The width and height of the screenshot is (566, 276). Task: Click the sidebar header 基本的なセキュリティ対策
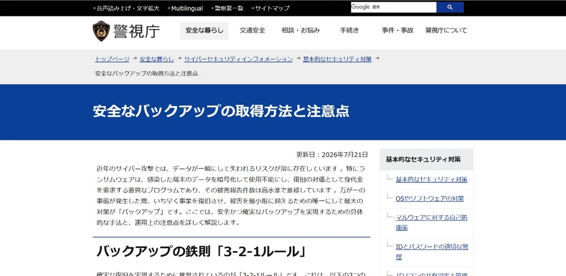[423, 159]
